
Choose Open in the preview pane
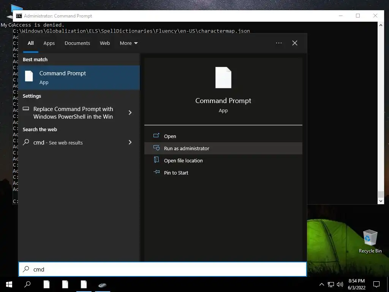point(223,136)
